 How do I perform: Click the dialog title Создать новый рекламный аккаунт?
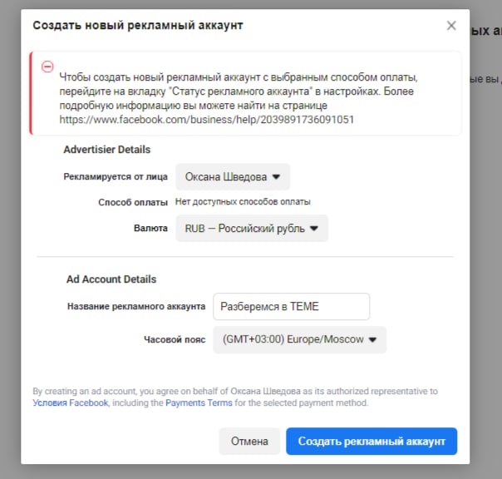pos(137,25)
